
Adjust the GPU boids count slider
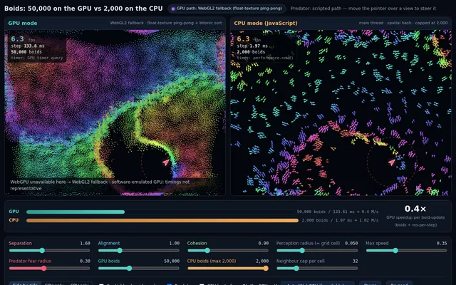coord(139,268)
